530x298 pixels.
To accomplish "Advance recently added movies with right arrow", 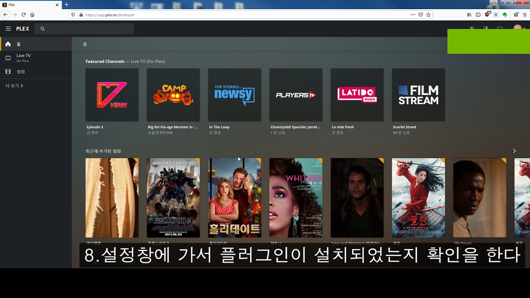I will pos(514,151).
